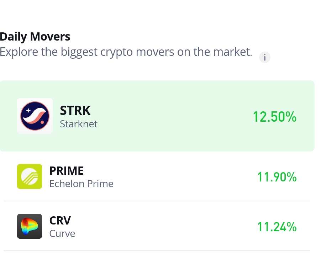Select the 11.24% change for CRV

click(x=277, y=227)
